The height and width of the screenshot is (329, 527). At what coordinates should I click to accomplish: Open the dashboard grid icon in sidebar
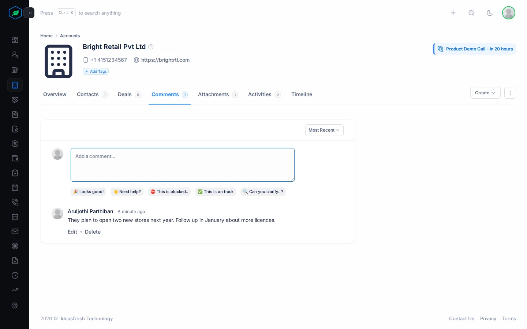pos(15,40)
